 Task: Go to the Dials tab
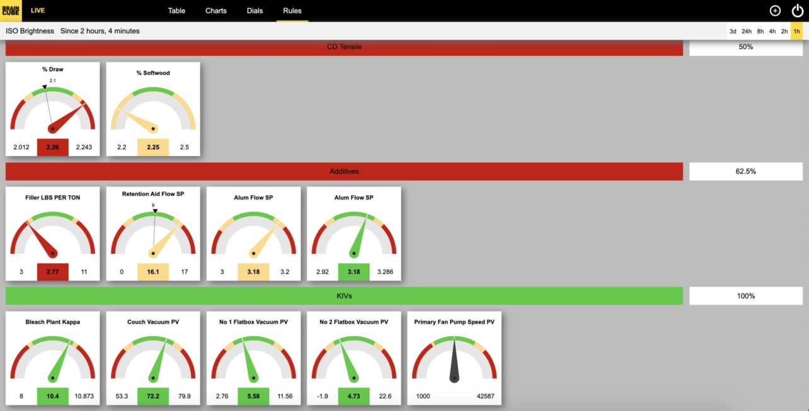pyautogui.click(x=255, y=11)
